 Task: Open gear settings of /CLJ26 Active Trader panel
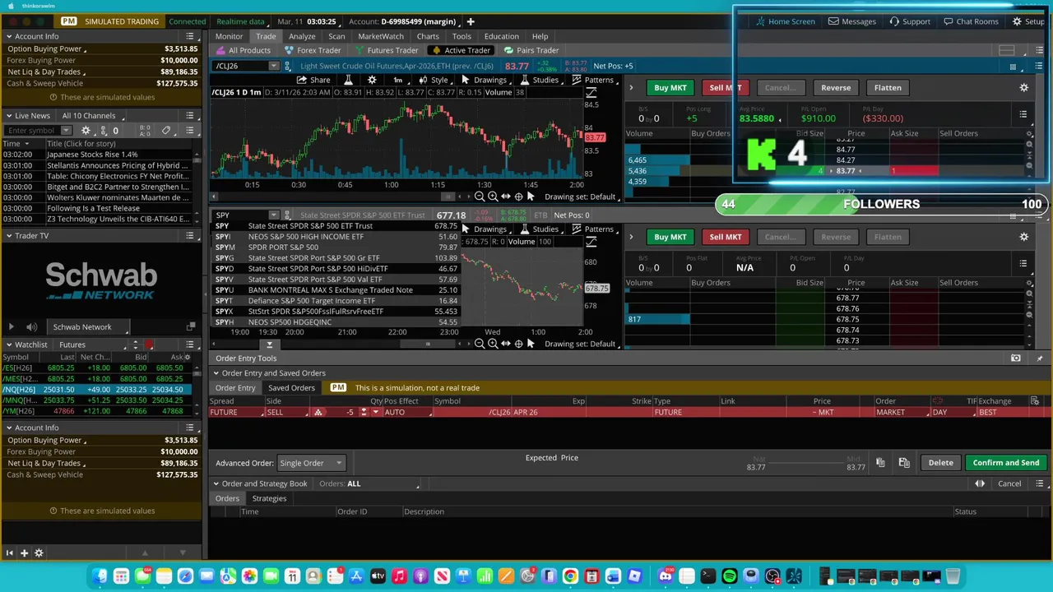point(1023,87)
